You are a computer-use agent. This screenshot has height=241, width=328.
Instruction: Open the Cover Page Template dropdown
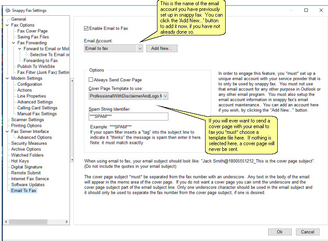coord(165,96)
